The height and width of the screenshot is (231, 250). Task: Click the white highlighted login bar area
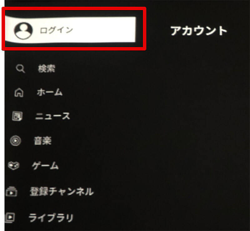70,30
